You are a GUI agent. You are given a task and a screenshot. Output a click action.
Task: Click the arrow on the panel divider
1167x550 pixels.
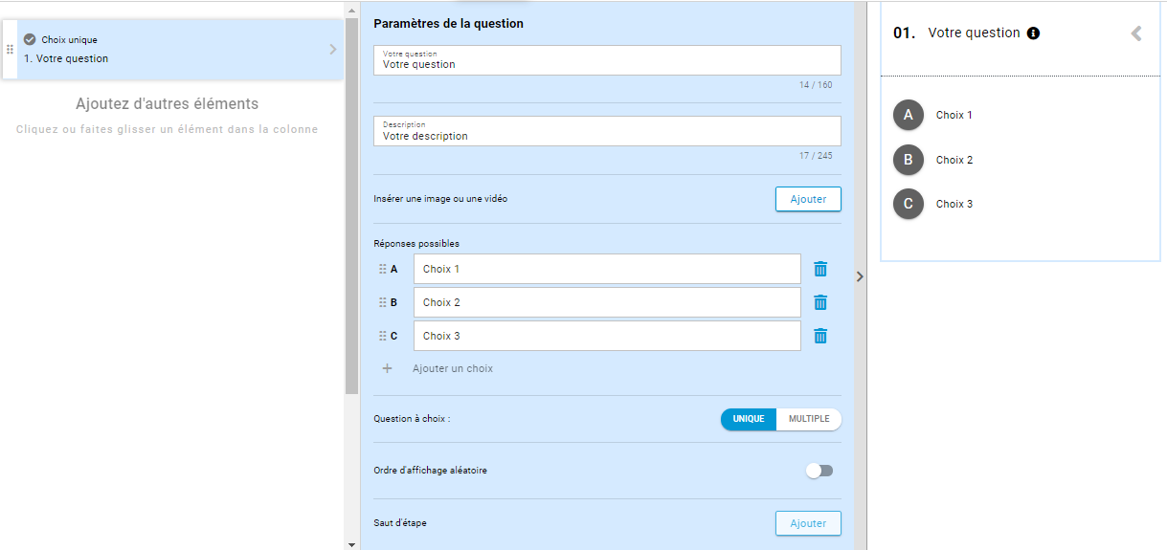(860, 276)
